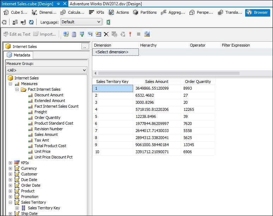Pin the Internet Sales.cube document tab
The image size is (273, 216).
click(58, 4)
